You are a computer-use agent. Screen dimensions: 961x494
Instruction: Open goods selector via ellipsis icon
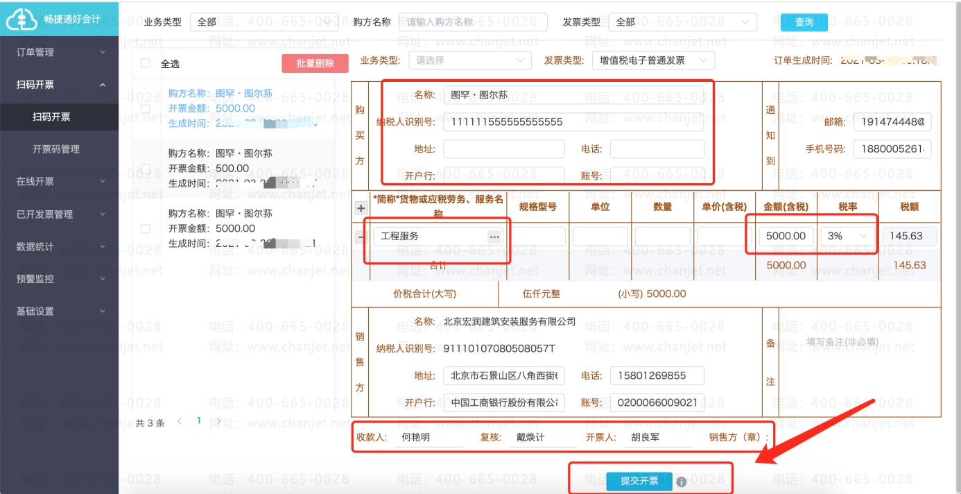pos(494,237)
